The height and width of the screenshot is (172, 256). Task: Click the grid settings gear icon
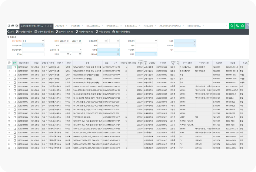tap(9, 62)
